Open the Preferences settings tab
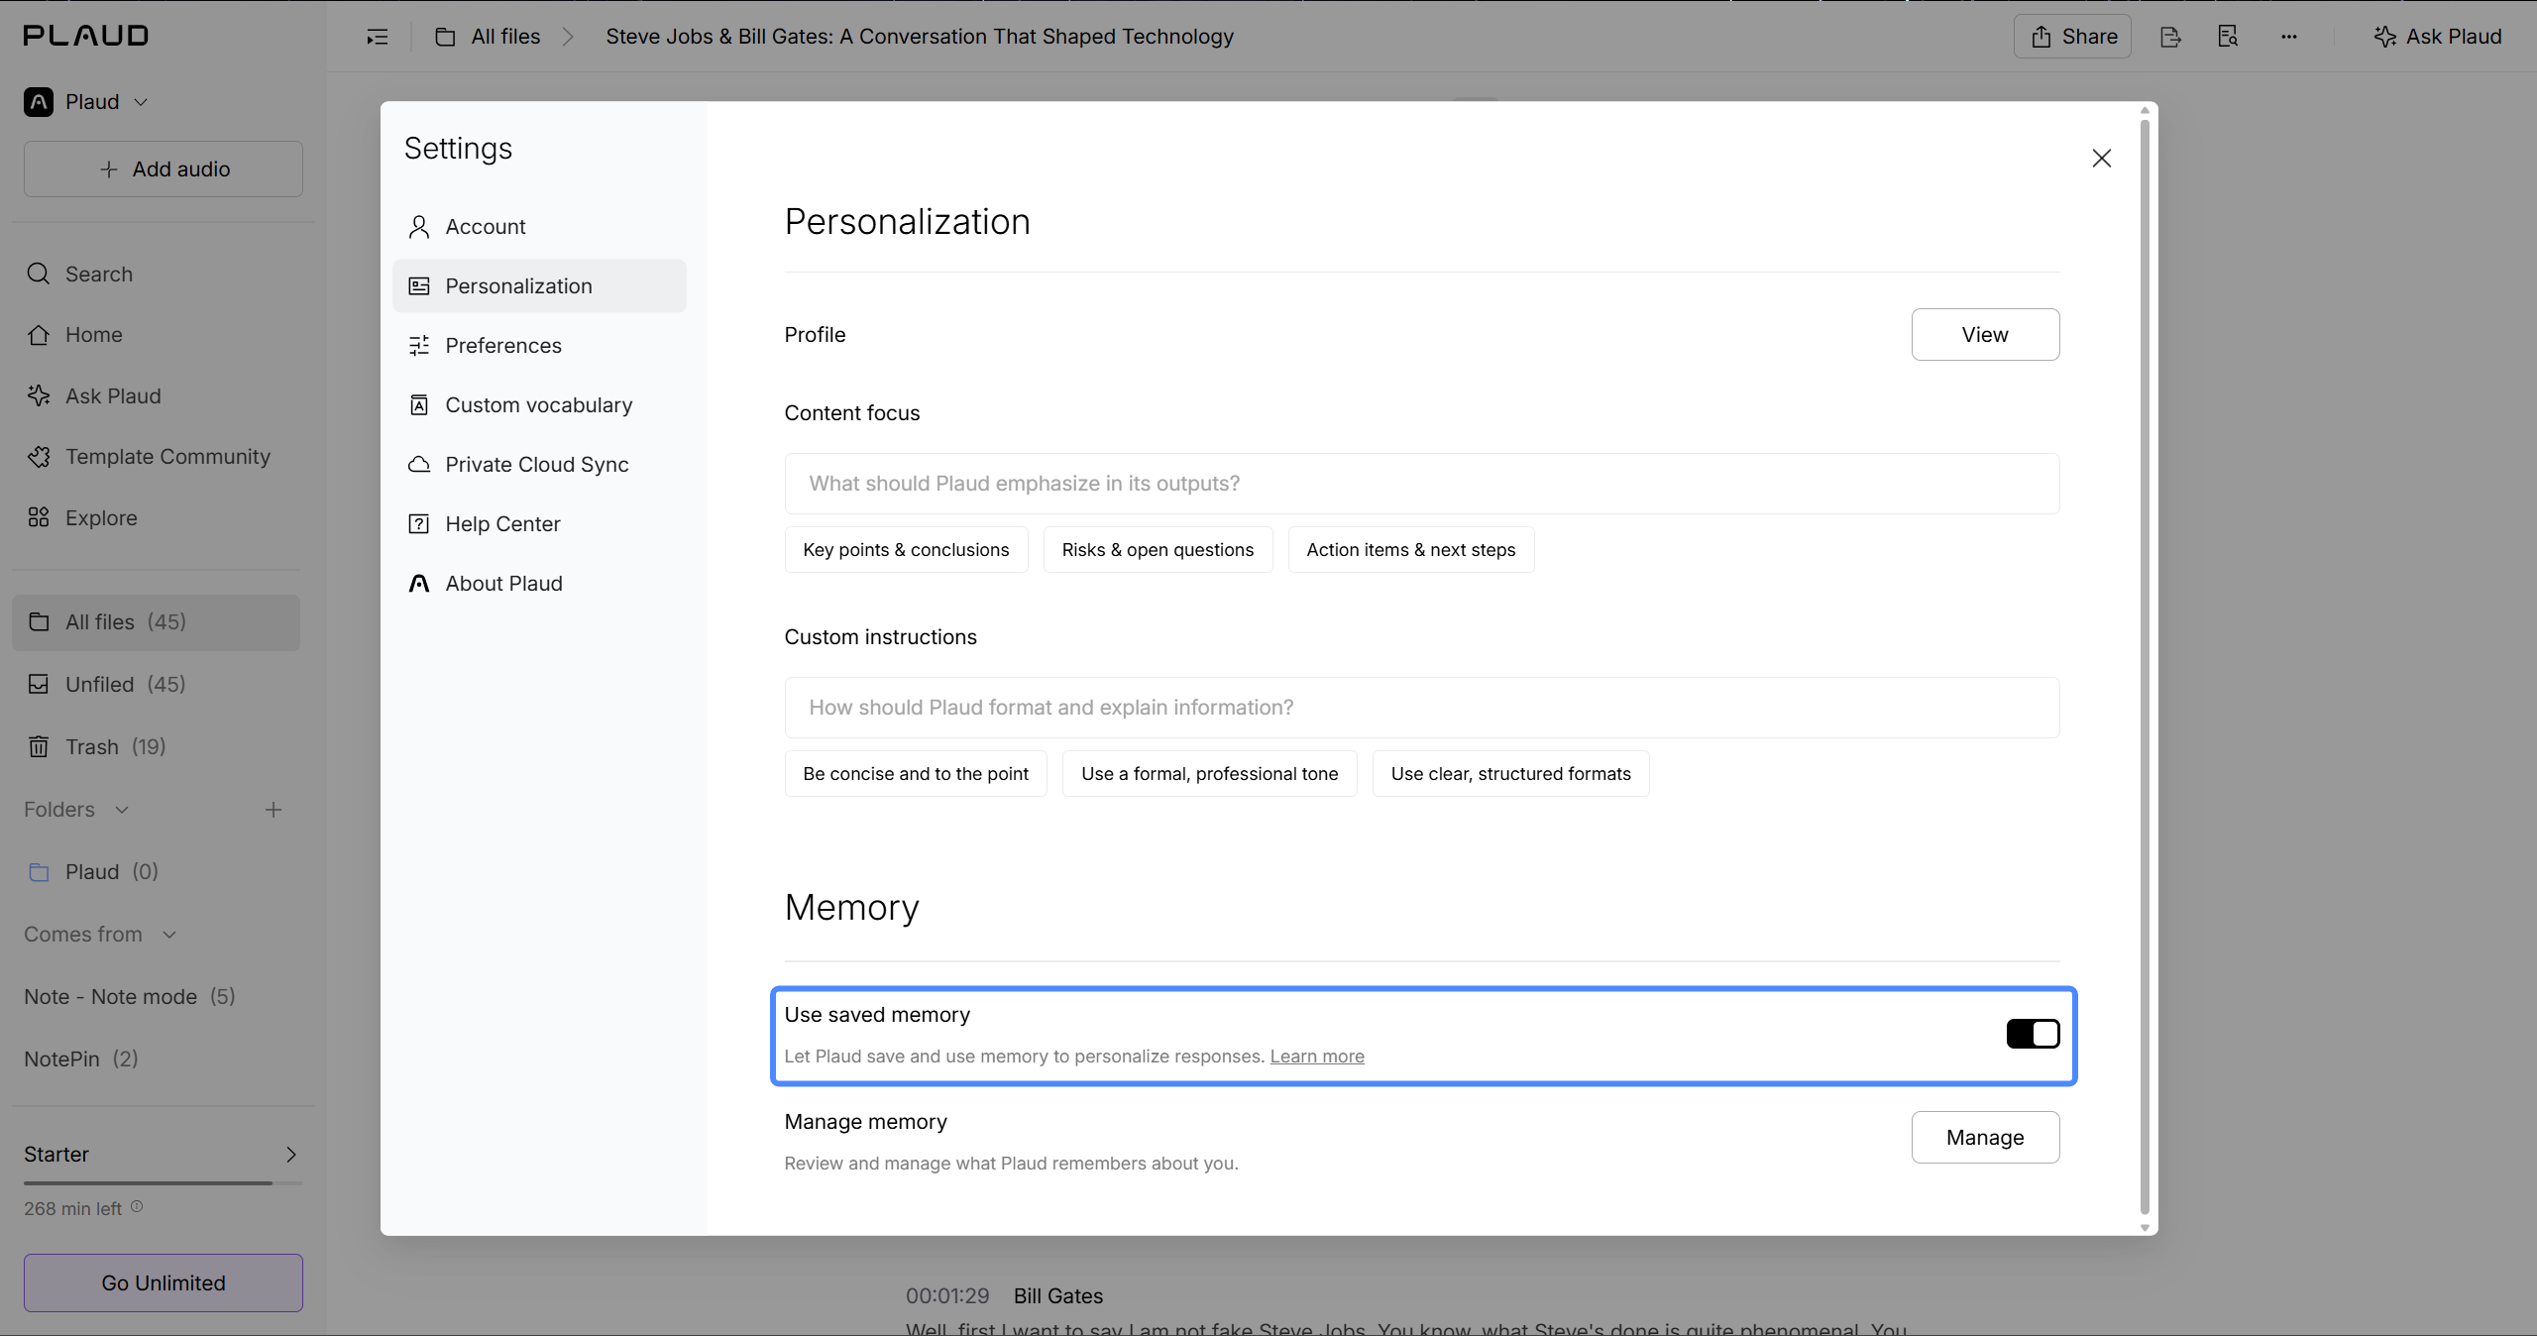Screen dimensions: 2537x1336 tap(539, 346)
